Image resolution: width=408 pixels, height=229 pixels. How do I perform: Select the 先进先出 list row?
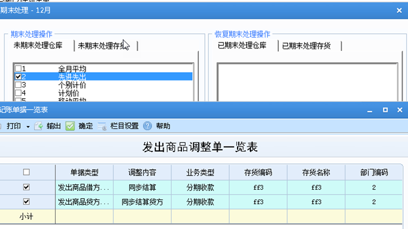tap(104, 77)
